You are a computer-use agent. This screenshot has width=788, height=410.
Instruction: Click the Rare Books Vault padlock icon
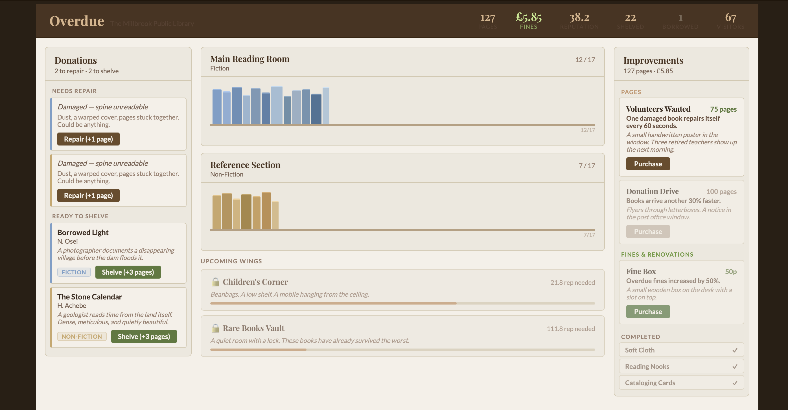click(x=215, y=328)
